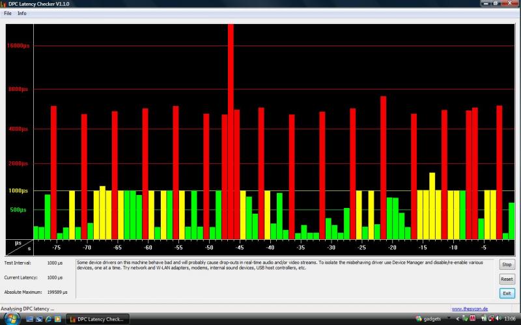
Task: Click the tallest red latency bar
Action: 231,130
